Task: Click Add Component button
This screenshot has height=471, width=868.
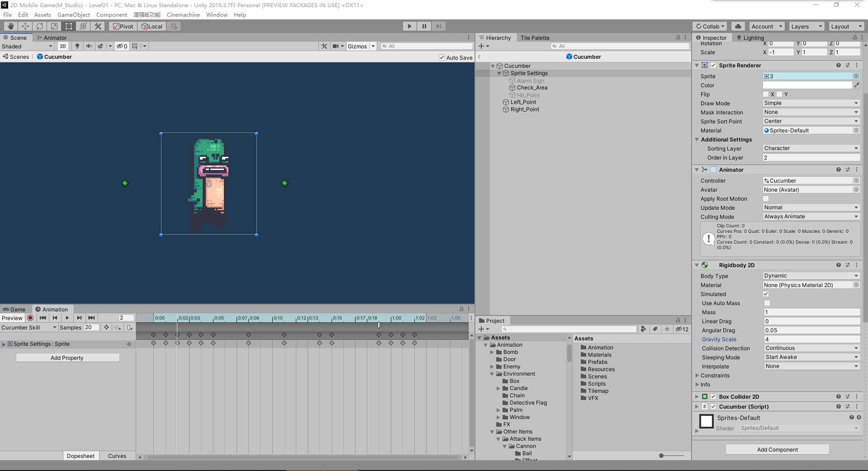Action: tap(777, 449)
